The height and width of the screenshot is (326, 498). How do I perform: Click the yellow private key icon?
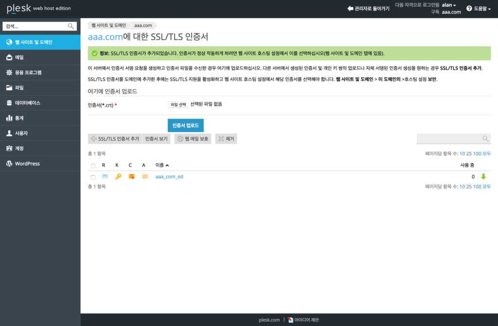(118, 177)
